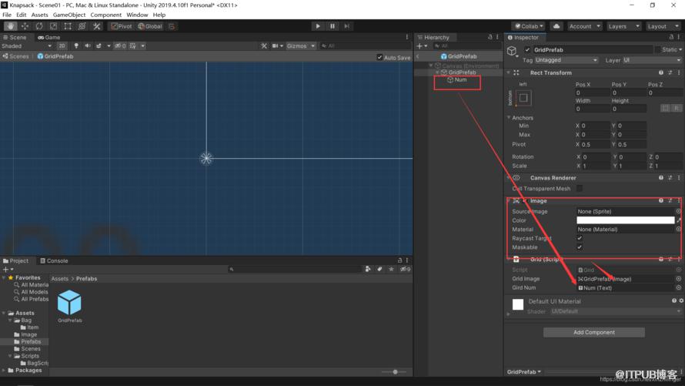
Task: Open the Image folder in Assets
Action: (28, 334)
